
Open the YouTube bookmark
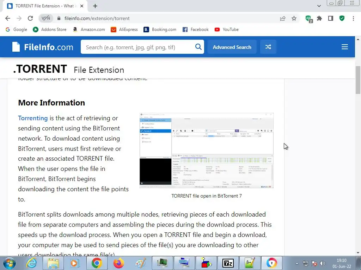pos(227,30)
